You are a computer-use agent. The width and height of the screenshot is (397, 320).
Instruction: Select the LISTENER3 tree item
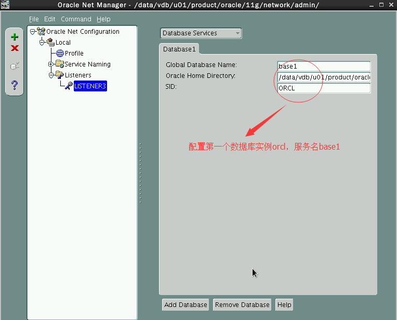90,86
